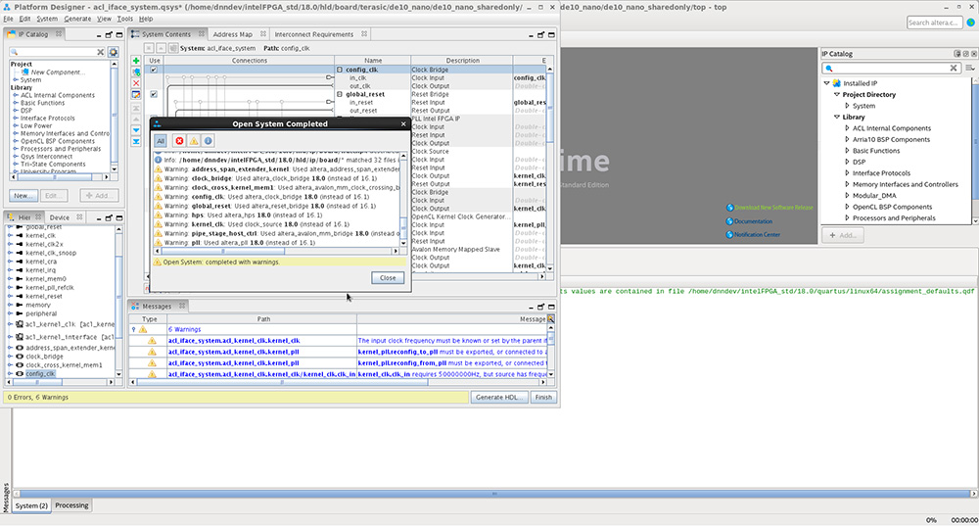Switch to the Address Map tab
The image size is (979, 526).
tap(232, 34)
